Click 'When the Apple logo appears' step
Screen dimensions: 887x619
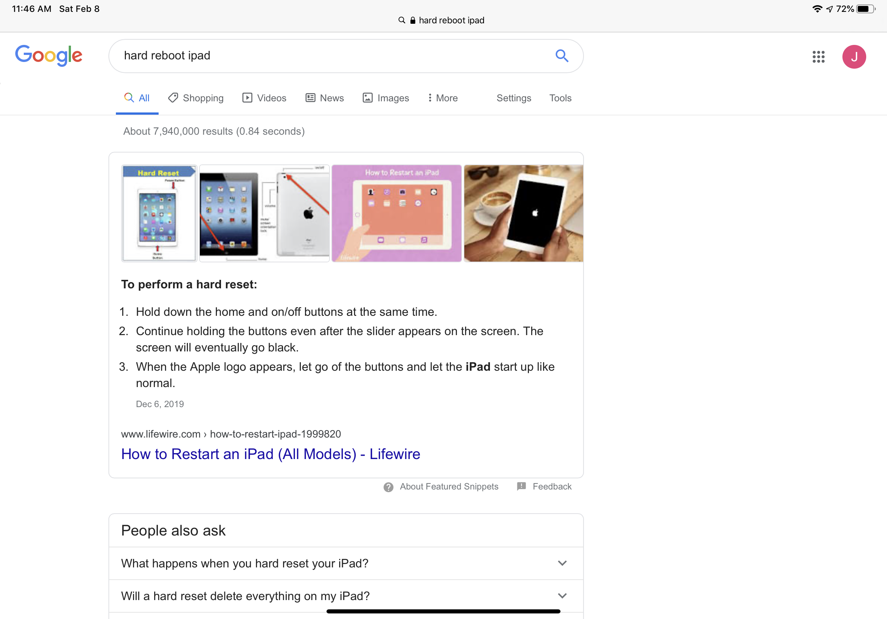(x=345, y=375)
